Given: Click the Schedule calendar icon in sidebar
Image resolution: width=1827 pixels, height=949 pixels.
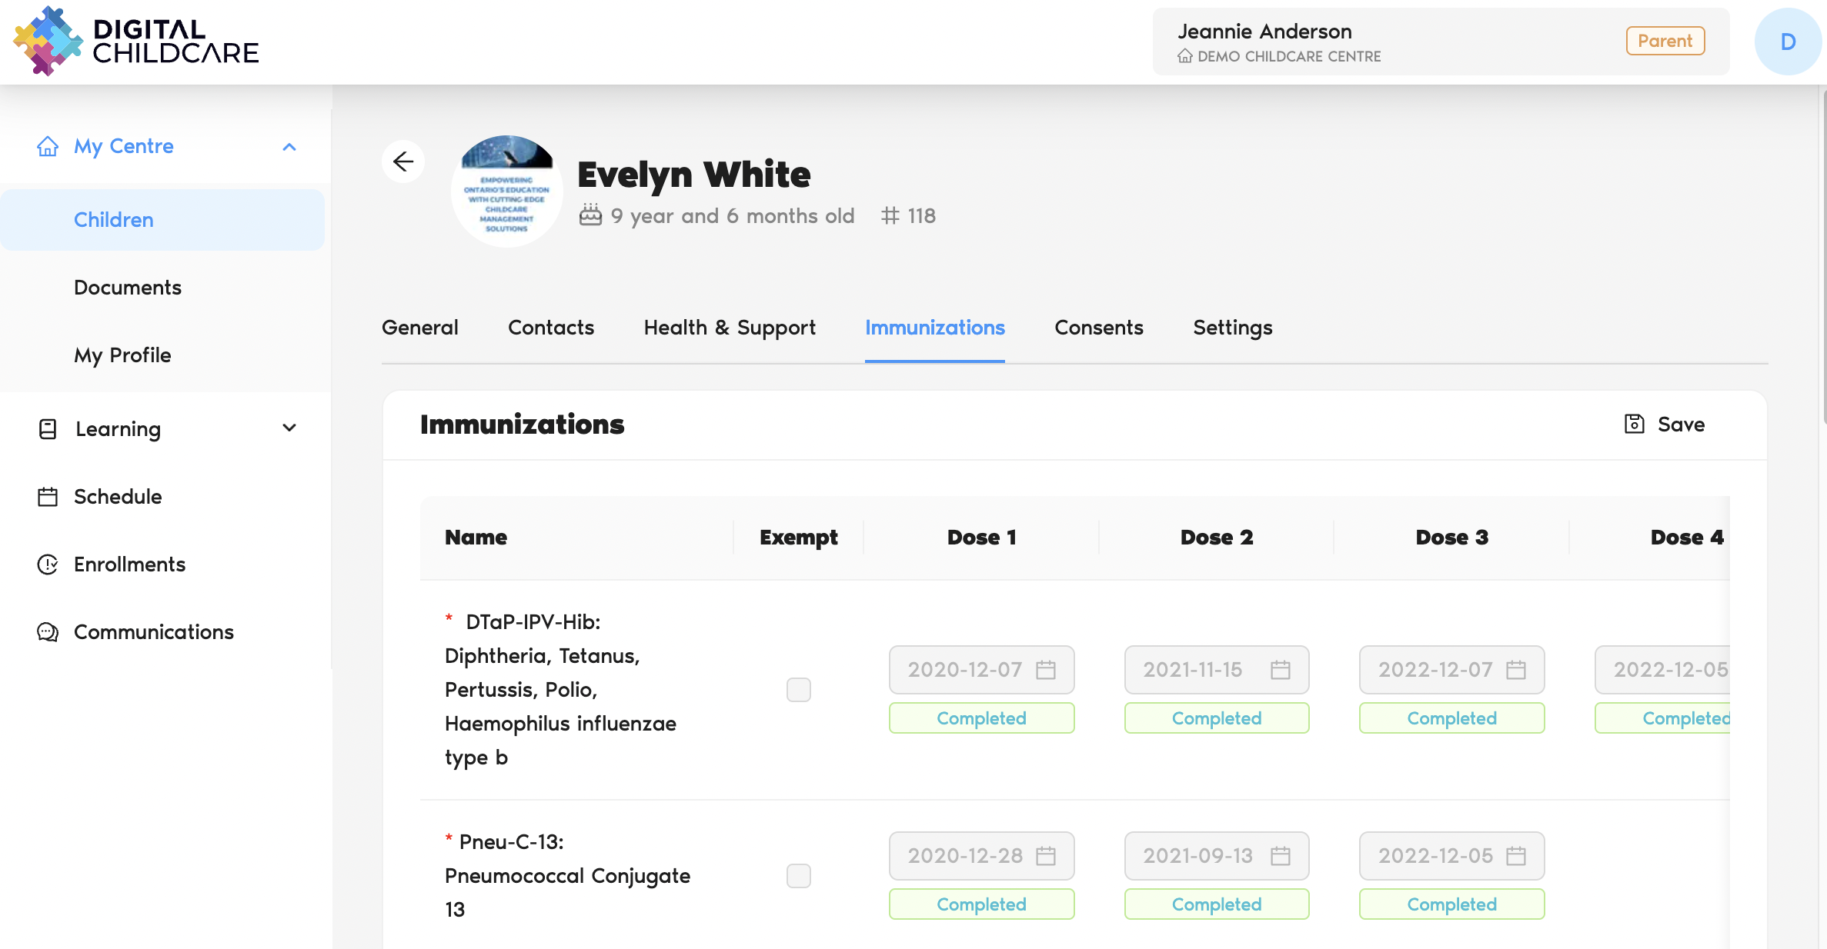Looking at the screenshot, I should coord(48,497).
